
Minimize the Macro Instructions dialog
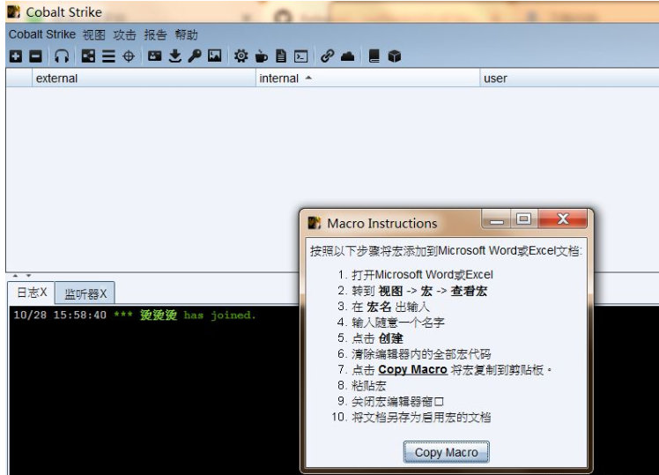click(496, 219)
